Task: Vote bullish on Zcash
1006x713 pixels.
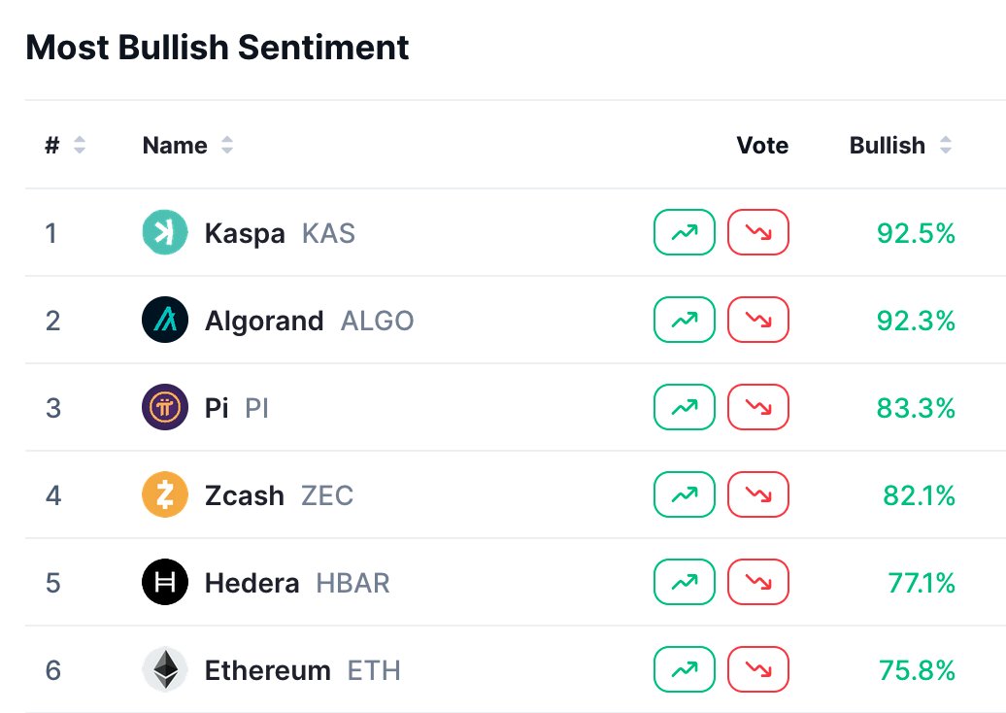Action: click(x=685, y=495)
